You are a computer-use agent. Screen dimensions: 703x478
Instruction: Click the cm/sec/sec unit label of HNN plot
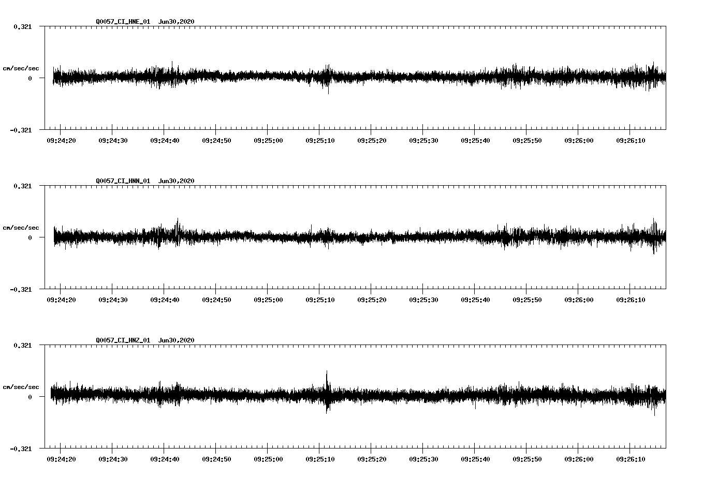click(21, 228)
